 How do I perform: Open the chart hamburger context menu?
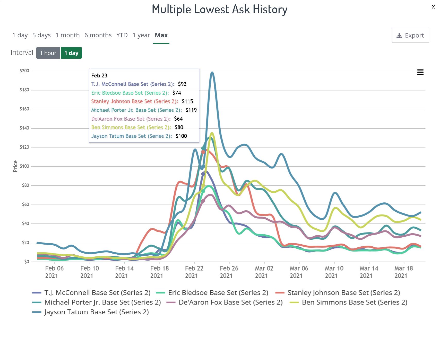point(420,73)
